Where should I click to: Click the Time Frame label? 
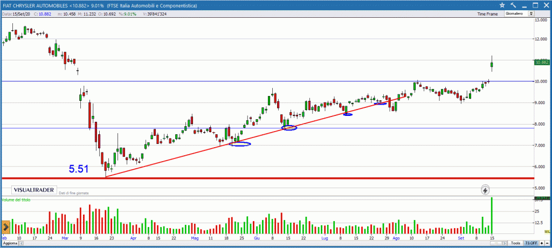[487, 13]
